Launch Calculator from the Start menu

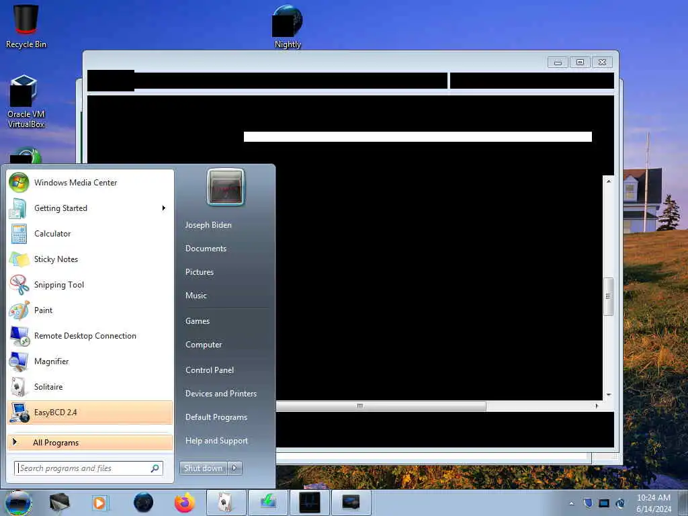(91, 233)
